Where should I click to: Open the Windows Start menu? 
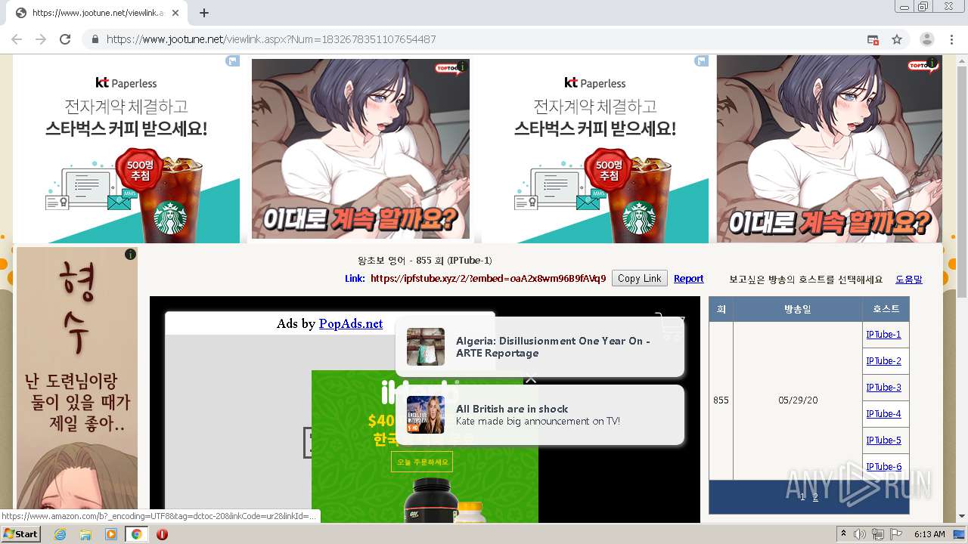click(20, 534)
